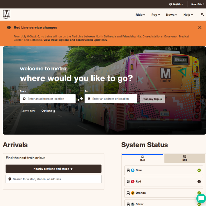Click the Red Line service changes heading
This screenshot has width=206, height=206.
(x=35, y=27)
